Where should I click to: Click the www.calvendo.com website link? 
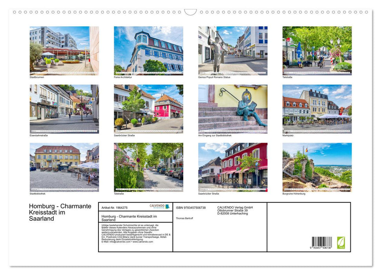tap(143, 242)
